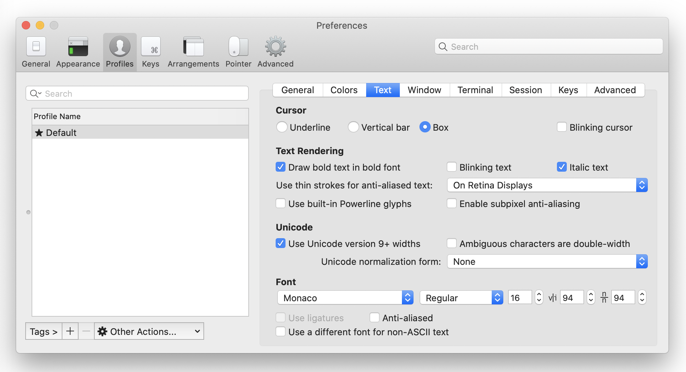Select the Underline cursor style
686x372 pixels.
282,127
